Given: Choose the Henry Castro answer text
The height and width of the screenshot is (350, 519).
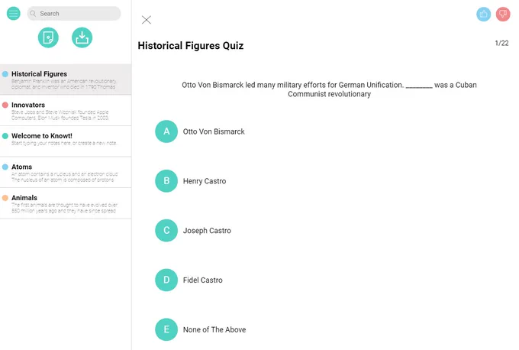Looking at the screenshot, I should [205, 181].
